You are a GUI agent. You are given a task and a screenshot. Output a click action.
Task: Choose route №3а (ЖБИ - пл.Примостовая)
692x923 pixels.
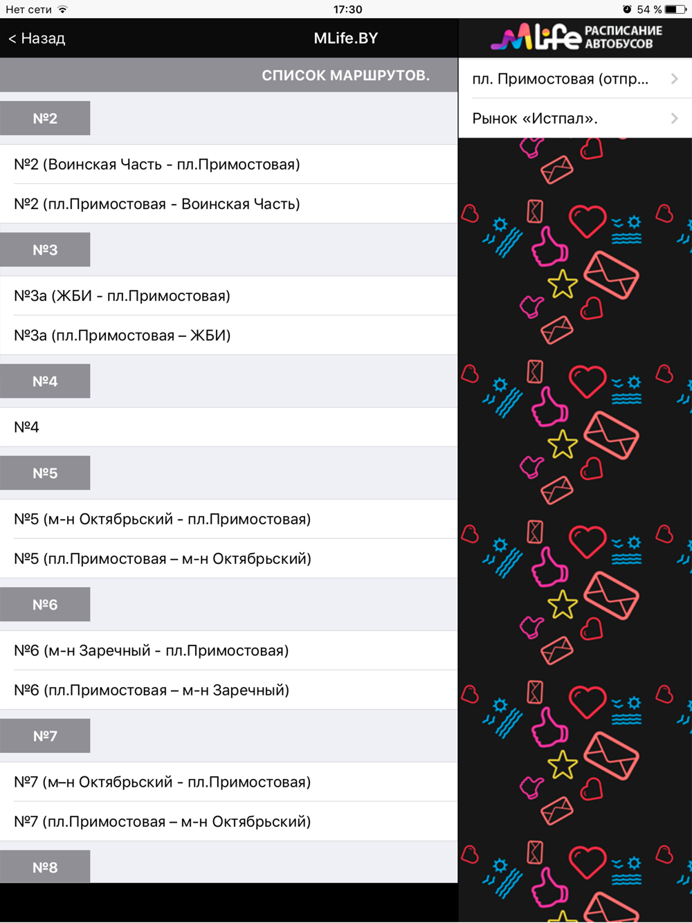click(x=229, y=295)
